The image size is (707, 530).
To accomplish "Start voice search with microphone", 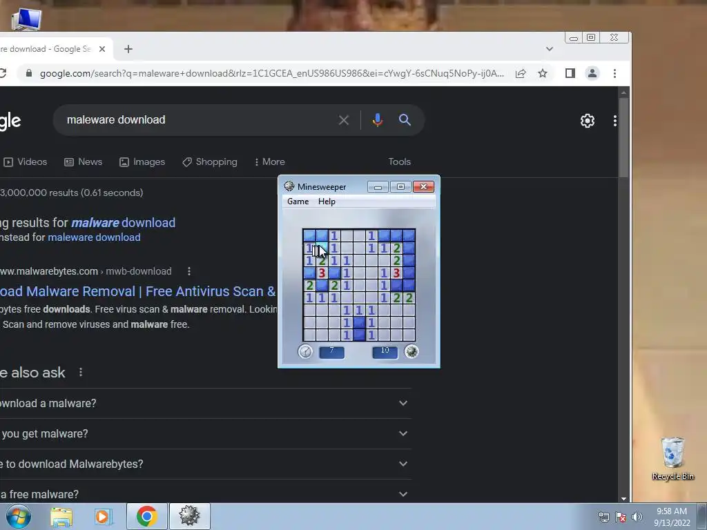I will [378, 120].
